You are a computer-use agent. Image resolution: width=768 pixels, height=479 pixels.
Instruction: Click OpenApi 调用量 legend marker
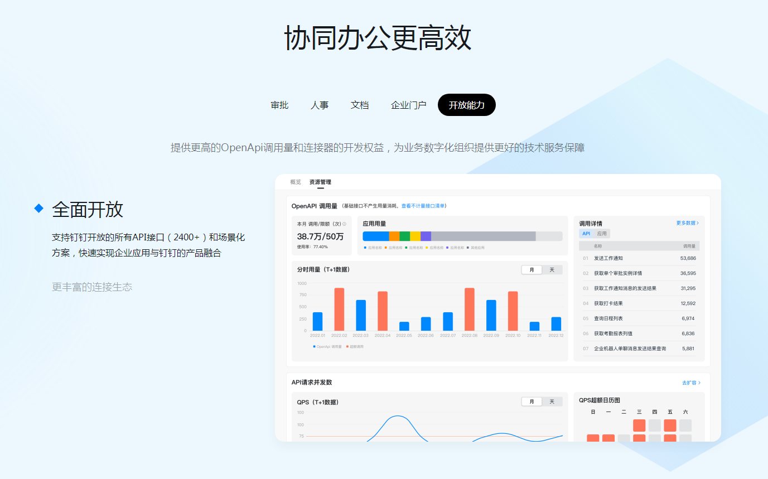(315, 346)
